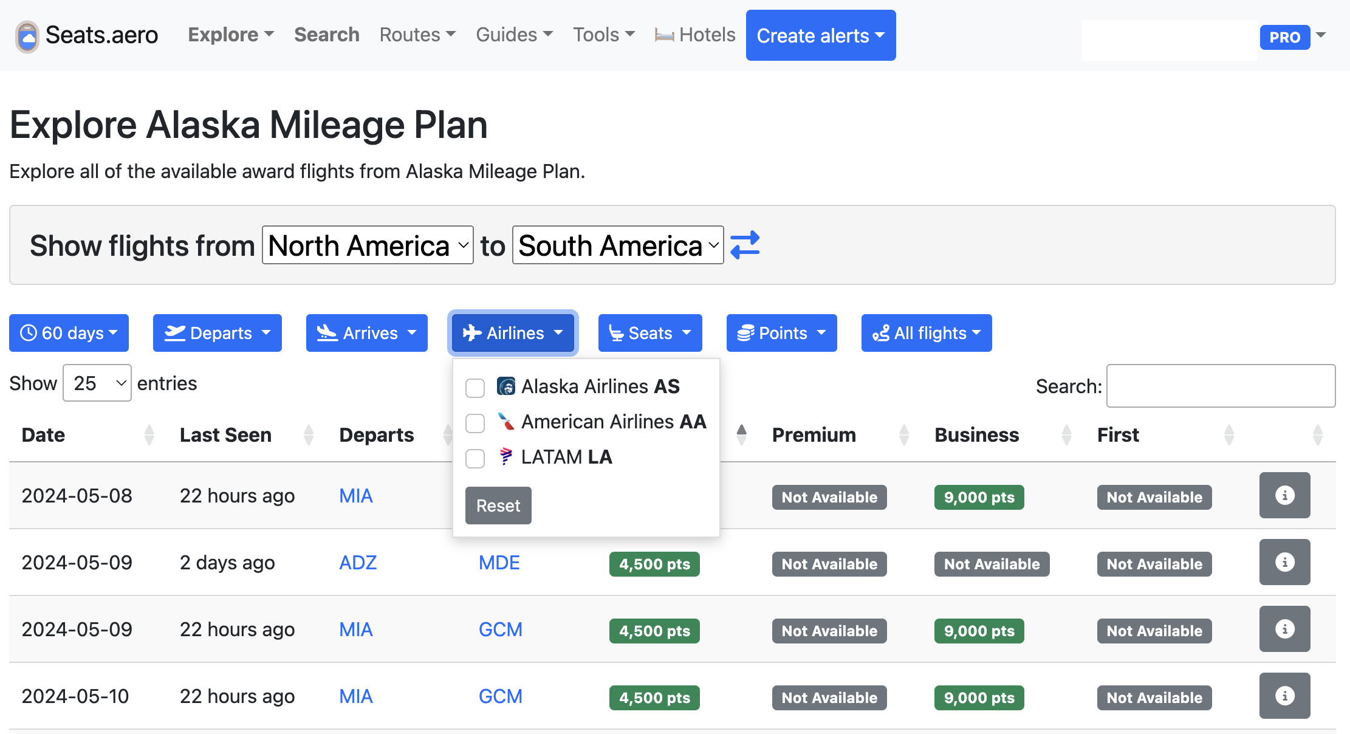The width and height of the screenshot is (1350, 734).
Task: Click 4,500 pts badge in ADZ row
Action: (x=654, y=564)
